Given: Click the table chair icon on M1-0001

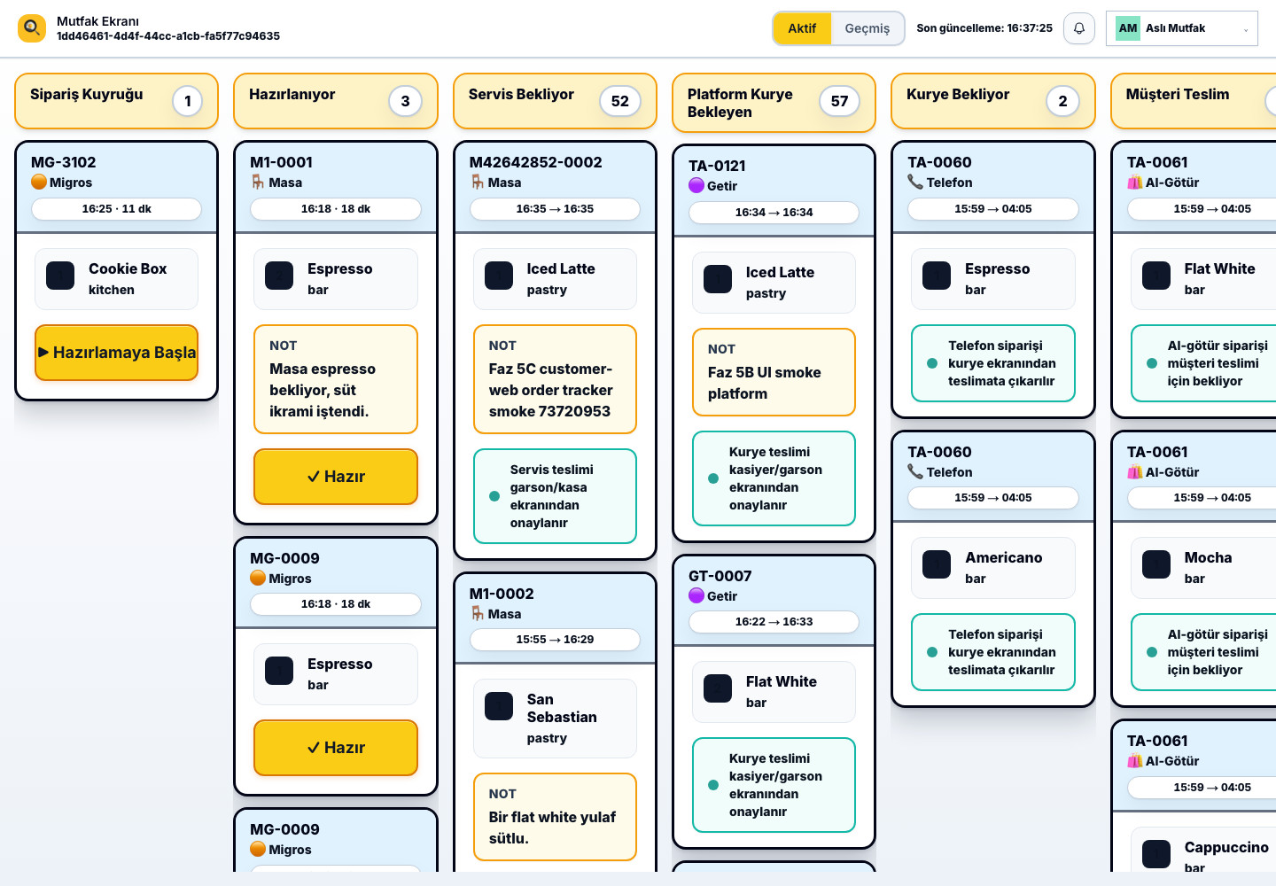Looking at the screenshot, I should coord(258,183).
